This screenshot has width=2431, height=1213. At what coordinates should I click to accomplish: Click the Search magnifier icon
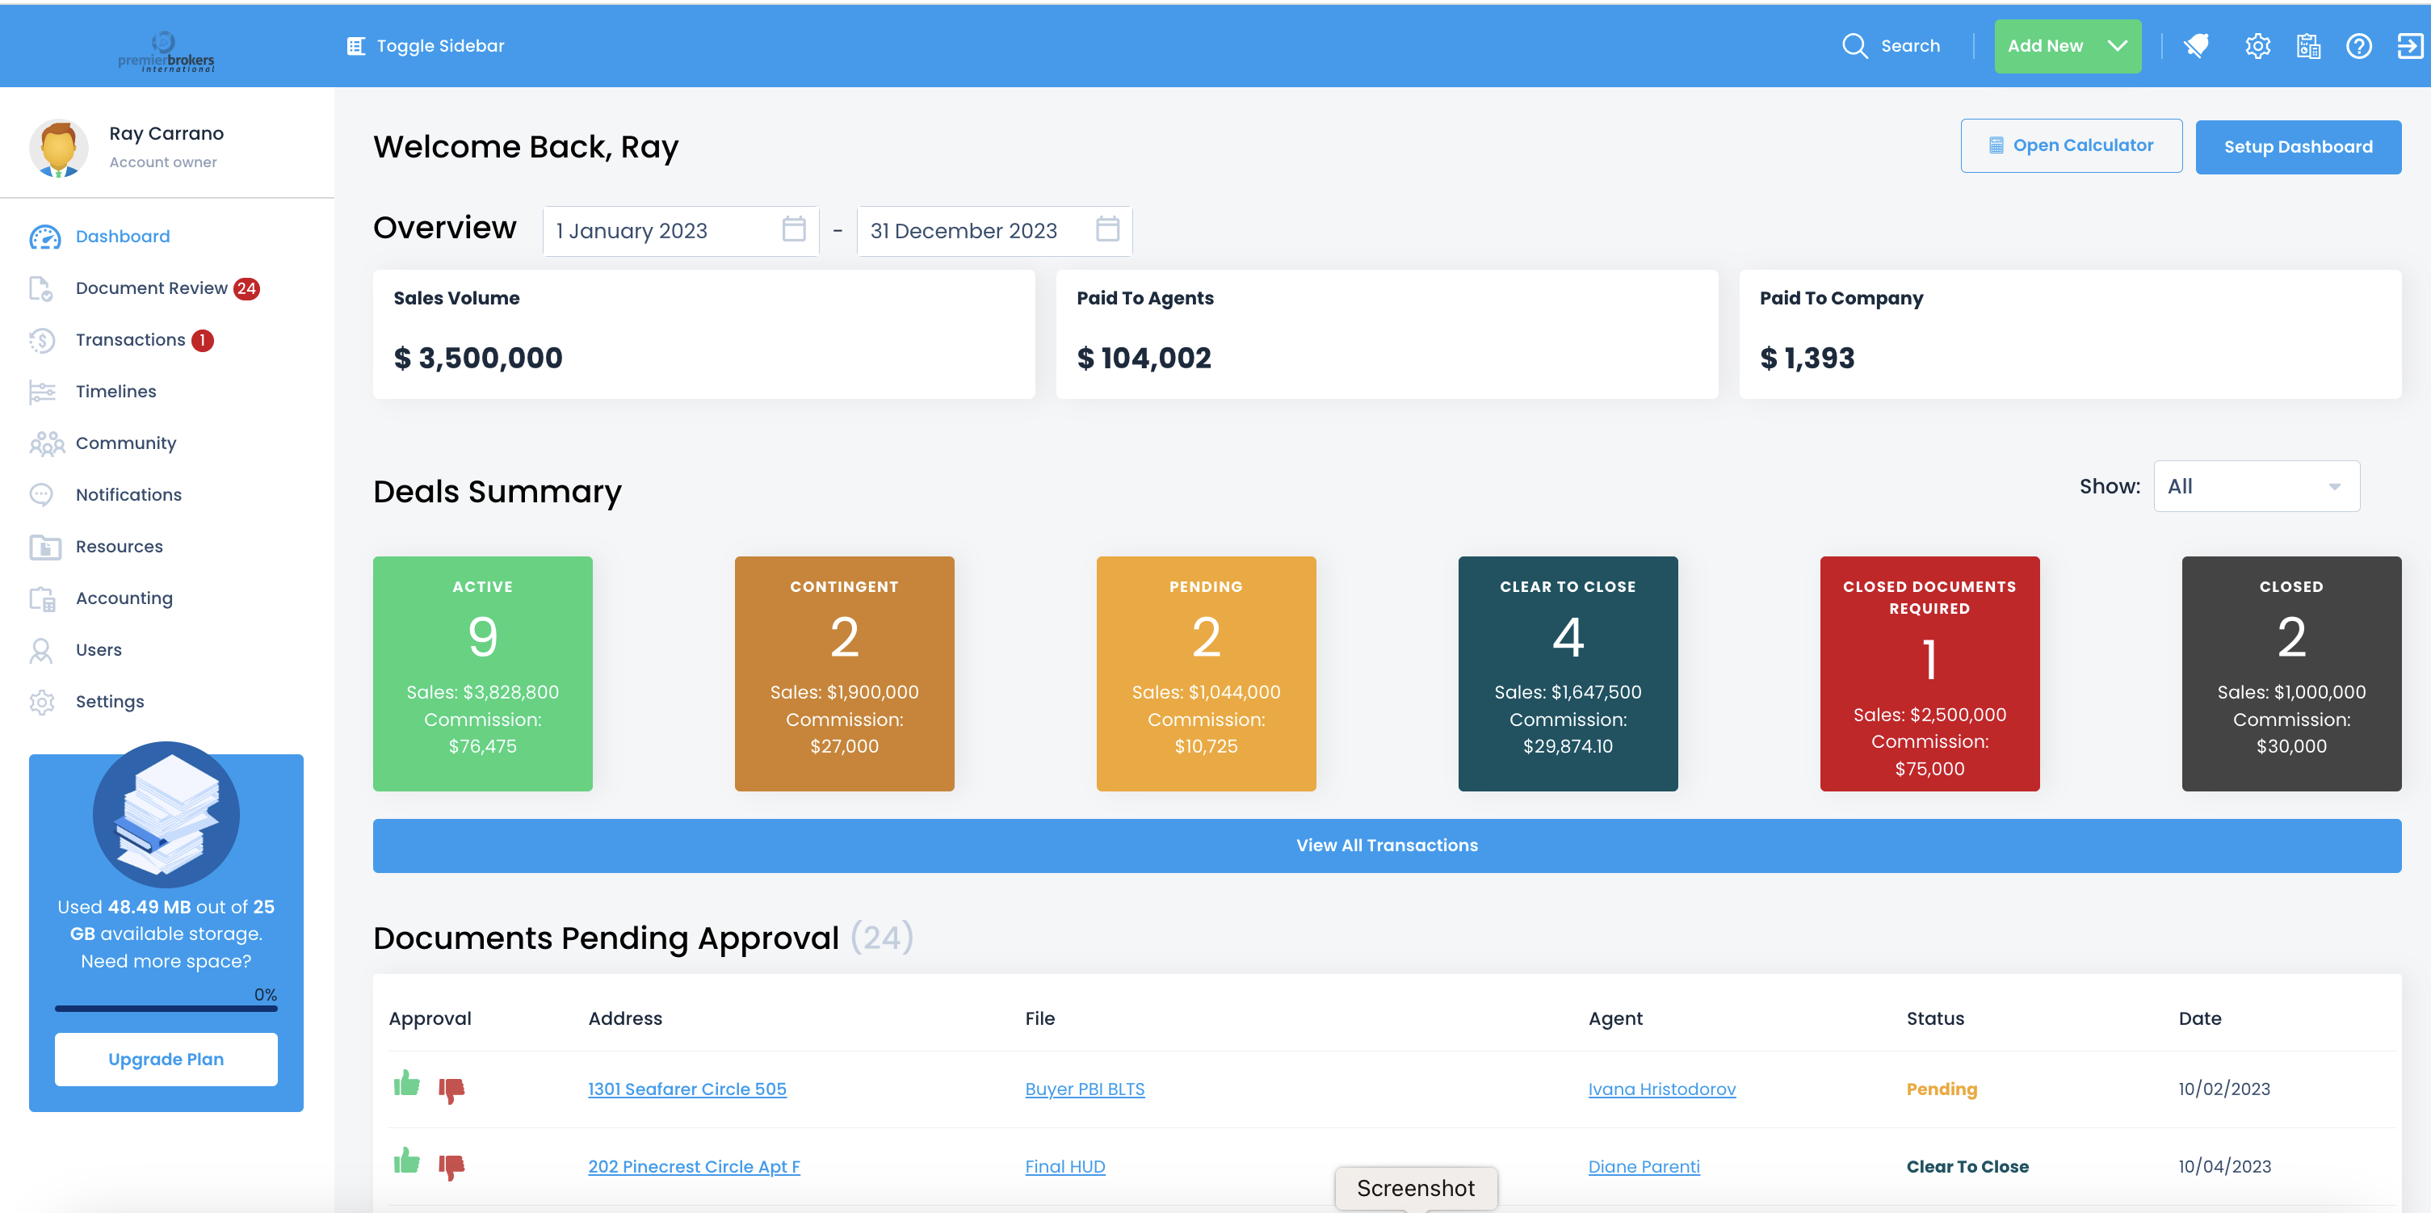(1854, 46)
